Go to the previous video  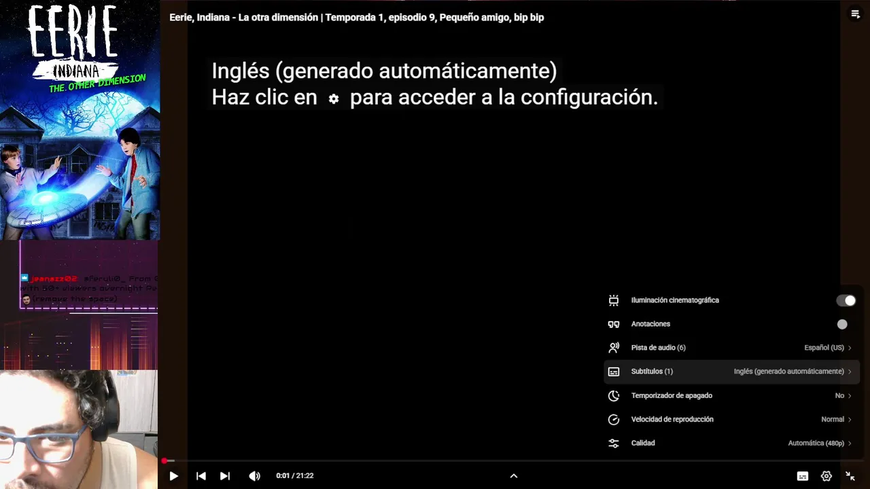point(201,476)
